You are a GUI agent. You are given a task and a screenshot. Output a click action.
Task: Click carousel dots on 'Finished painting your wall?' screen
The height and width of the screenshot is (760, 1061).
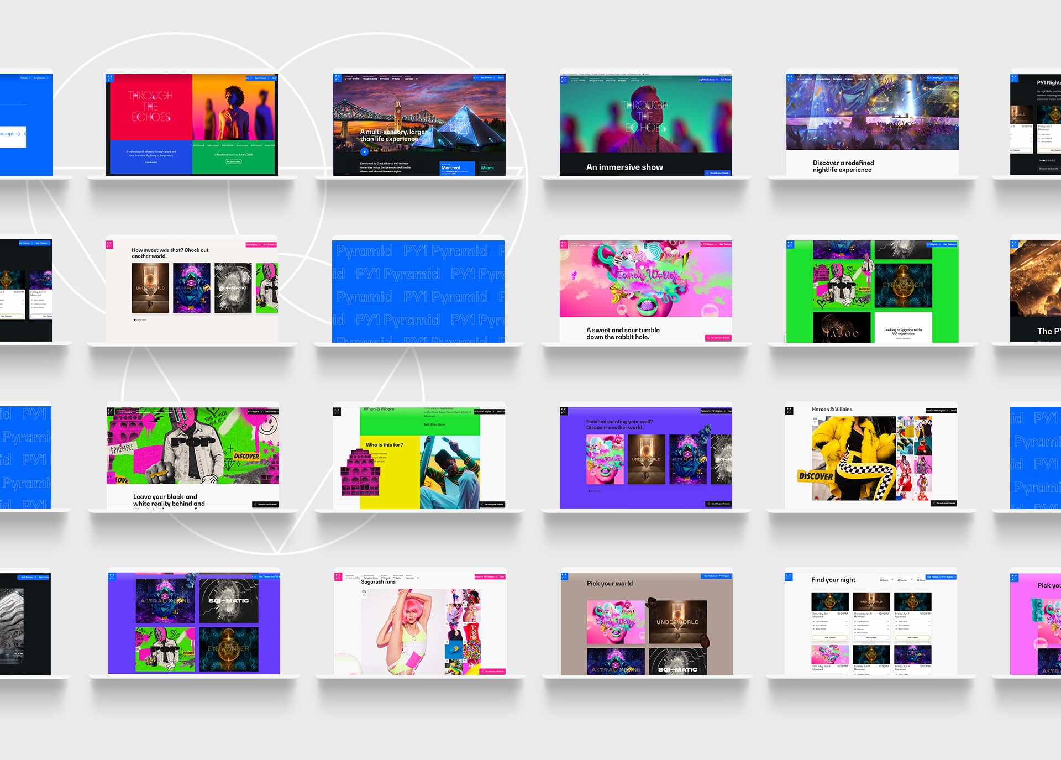(594, 491)
